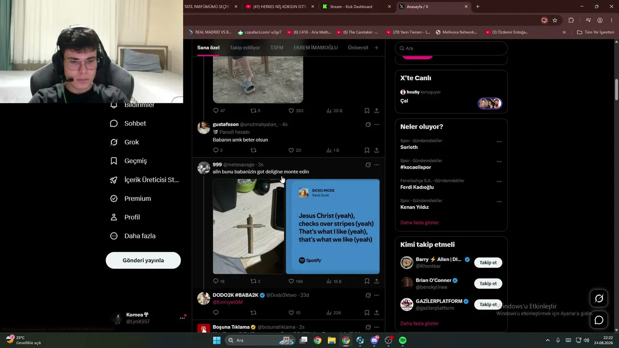Open Spotify from the Windows taskbar
Screen dimensions: 619x348
(x=403, y=340)
